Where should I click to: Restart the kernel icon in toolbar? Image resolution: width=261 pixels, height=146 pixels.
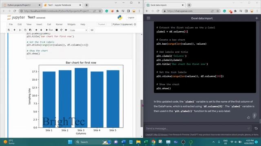(61, 30)
